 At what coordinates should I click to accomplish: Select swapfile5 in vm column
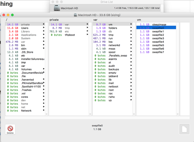click(156, 45)
